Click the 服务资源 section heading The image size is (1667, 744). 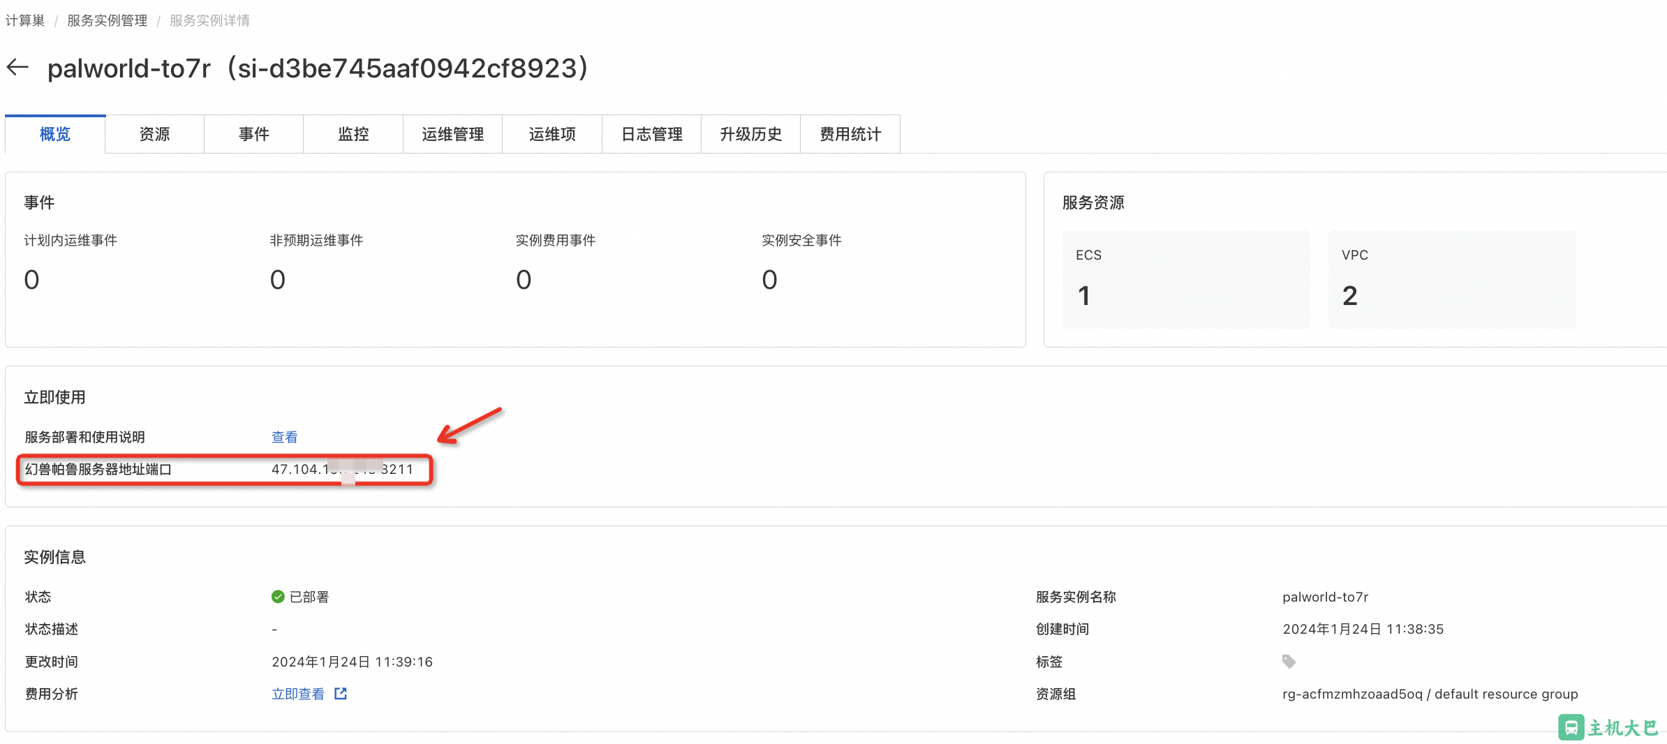[x=1093, y=202]
